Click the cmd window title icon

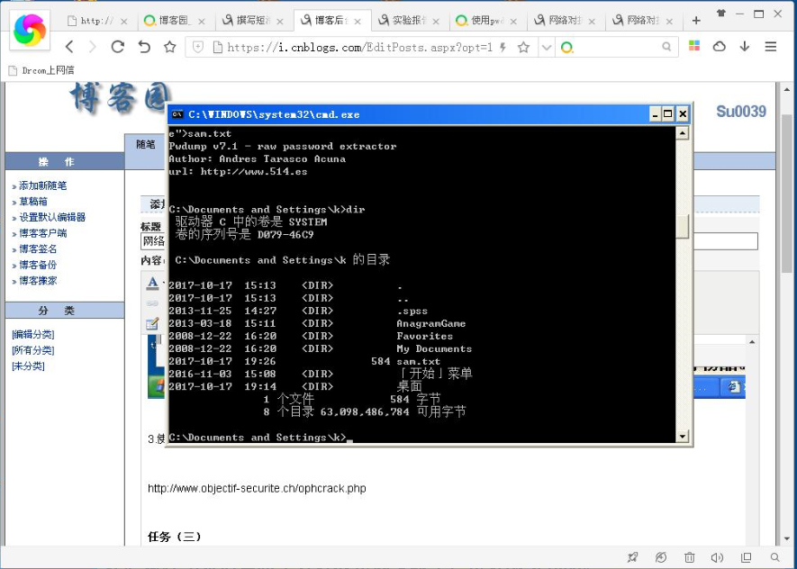177,114
